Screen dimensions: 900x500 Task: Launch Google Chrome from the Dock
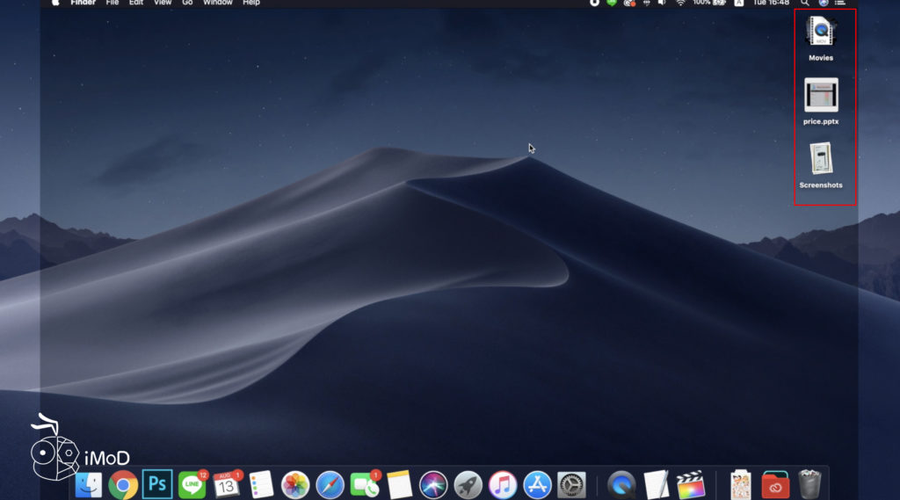click(123, 486)
